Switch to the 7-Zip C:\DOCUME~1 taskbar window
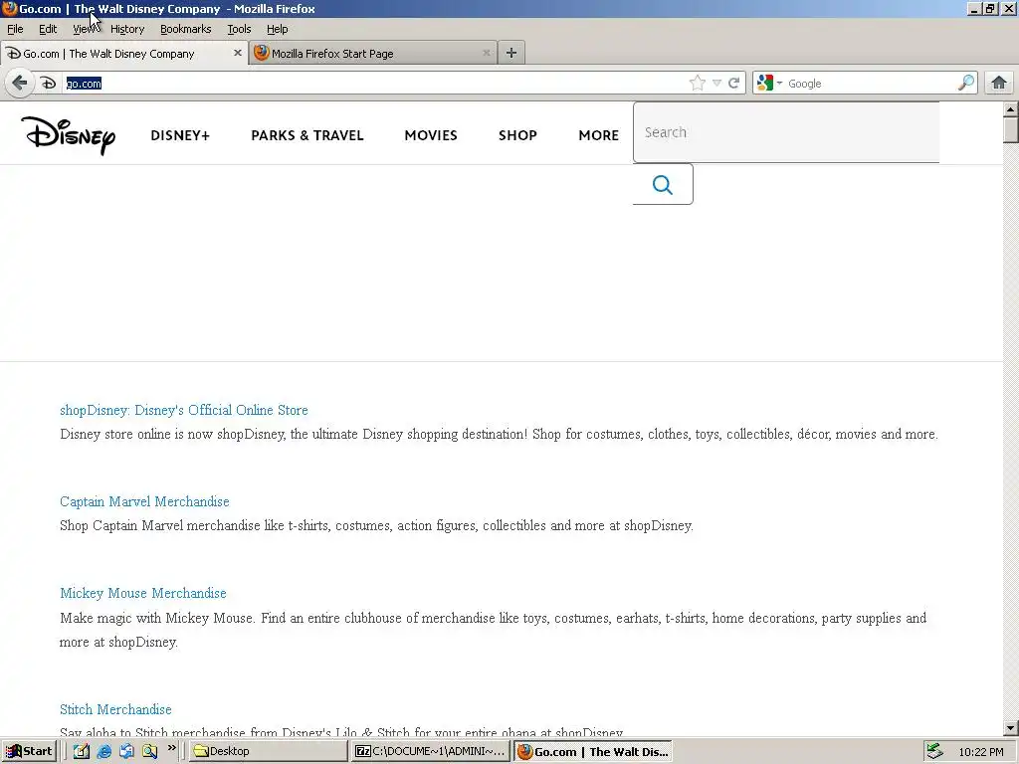This screenshot has height=764, width=1019. 430,752
